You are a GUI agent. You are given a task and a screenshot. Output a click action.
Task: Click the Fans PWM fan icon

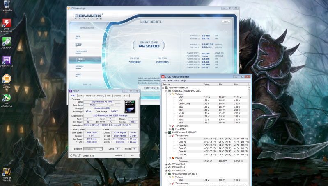coord(173,129)
